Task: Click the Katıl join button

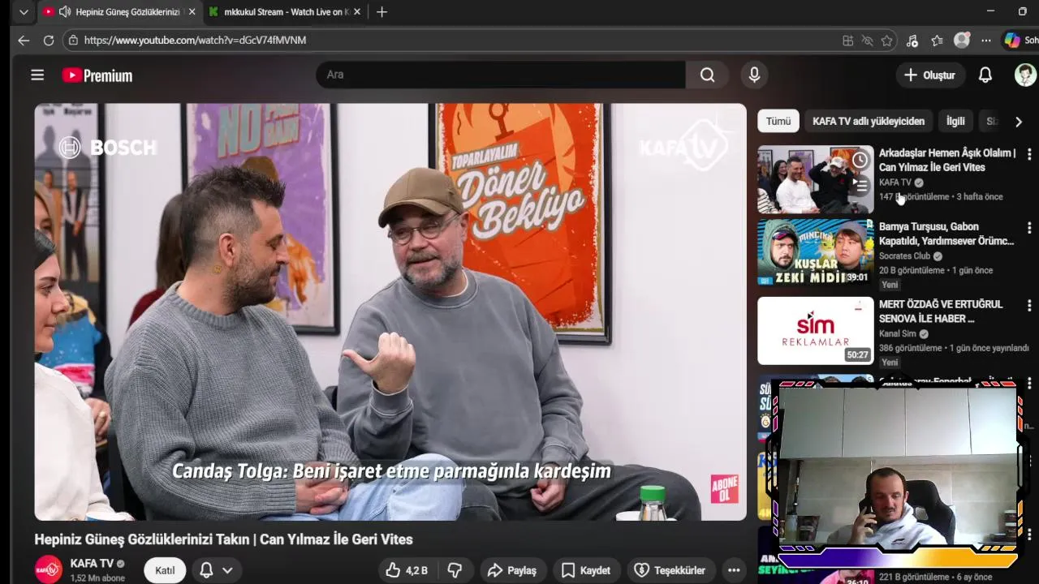Action: 165,570
